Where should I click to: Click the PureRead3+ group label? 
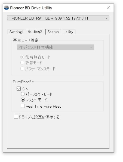point(23,82)
